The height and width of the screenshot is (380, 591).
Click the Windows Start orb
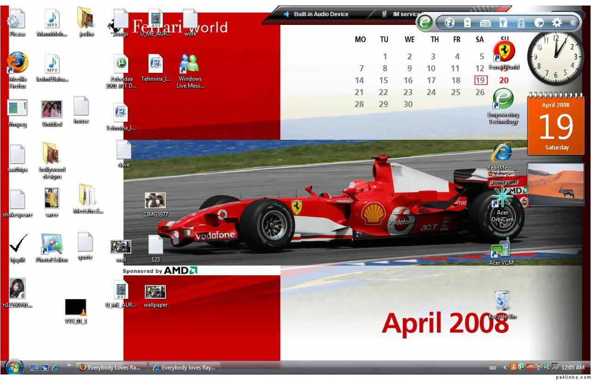[14, 368]
